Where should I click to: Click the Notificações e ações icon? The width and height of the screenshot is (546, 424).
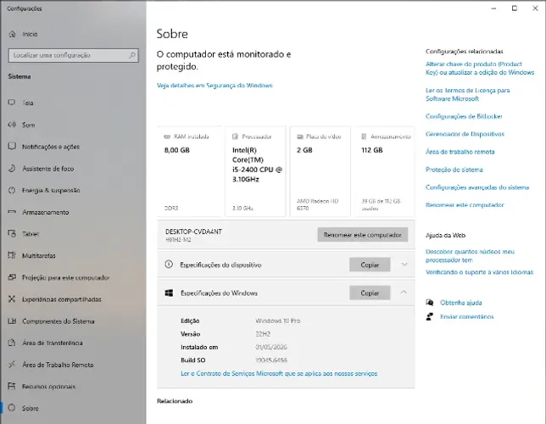click(x=12, y=147)
